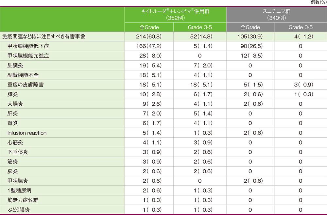The height and width of the screenshot is (215, 327).
Task: Select the ぶどう膜炎 row label
Action: (x=20, y=210)
